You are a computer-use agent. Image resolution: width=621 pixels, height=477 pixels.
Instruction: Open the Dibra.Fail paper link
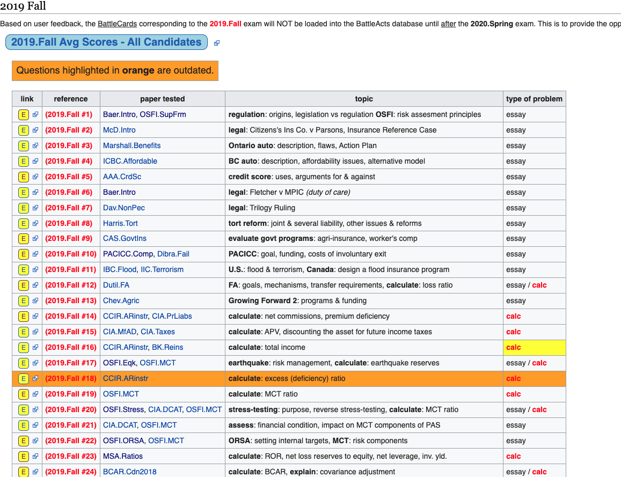(173, 254)
